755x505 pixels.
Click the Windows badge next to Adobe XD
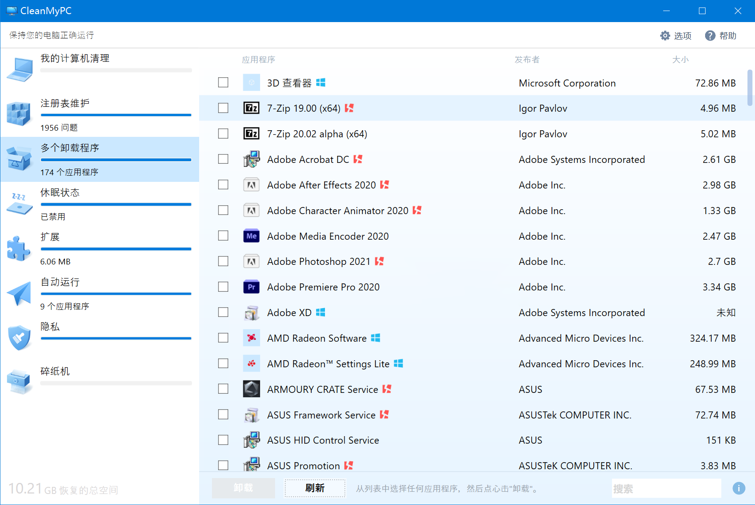pos(321,312)
